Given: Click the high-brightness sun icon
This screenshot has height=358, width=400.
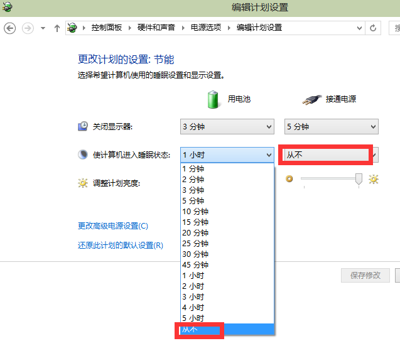Looking at the screenshot, I should tap(374, 180).
